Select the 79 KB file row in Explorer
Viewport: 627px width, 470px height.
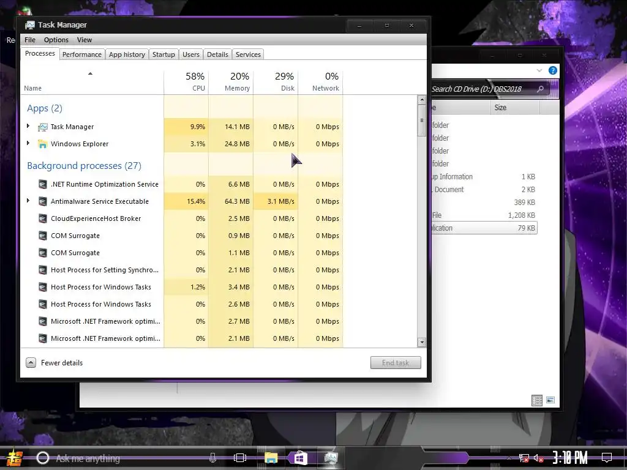(x=484, y=228)
